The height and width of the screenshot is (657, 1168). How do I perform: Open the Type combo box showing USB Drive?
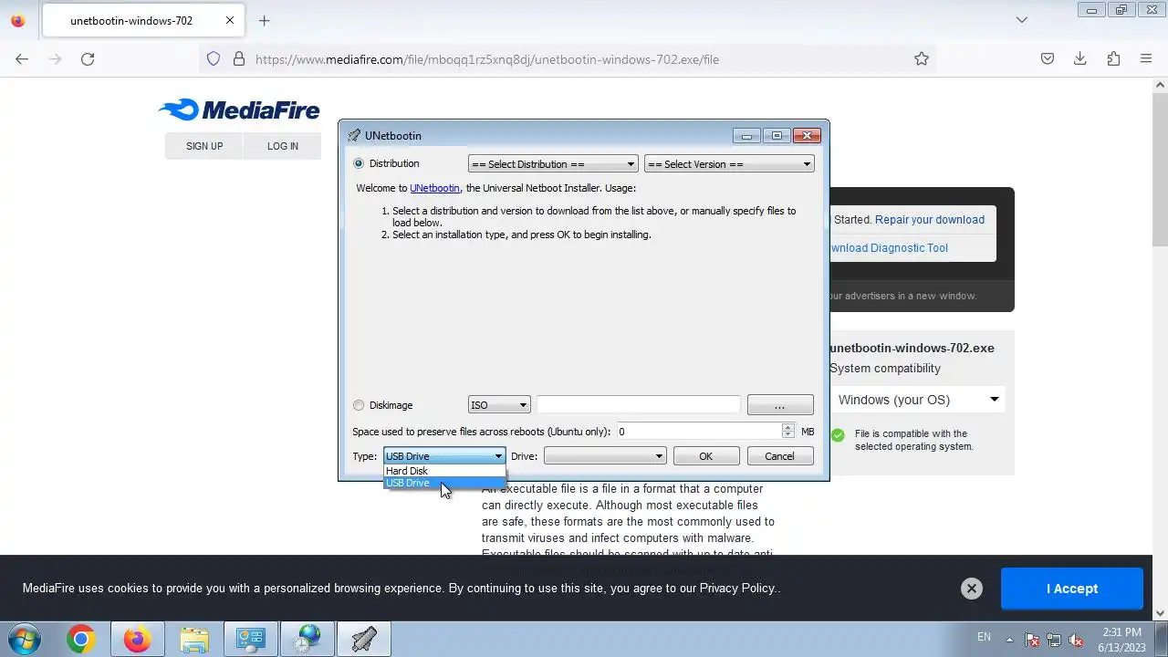[x=444, y=456]
